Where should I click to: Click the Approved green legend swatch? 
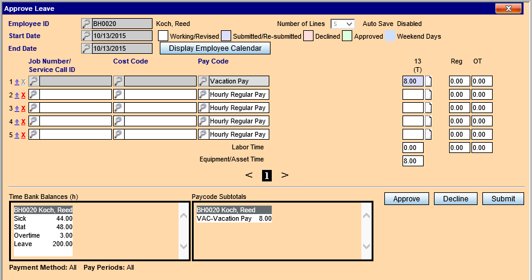pos(347,36)
